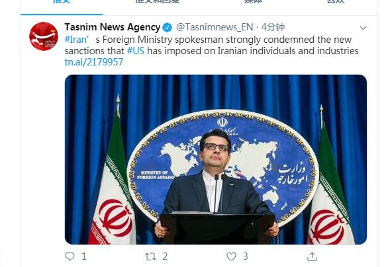
Task: Click the reply speech bubble icon
Action: pyautogui.click(x=70, y=256)
